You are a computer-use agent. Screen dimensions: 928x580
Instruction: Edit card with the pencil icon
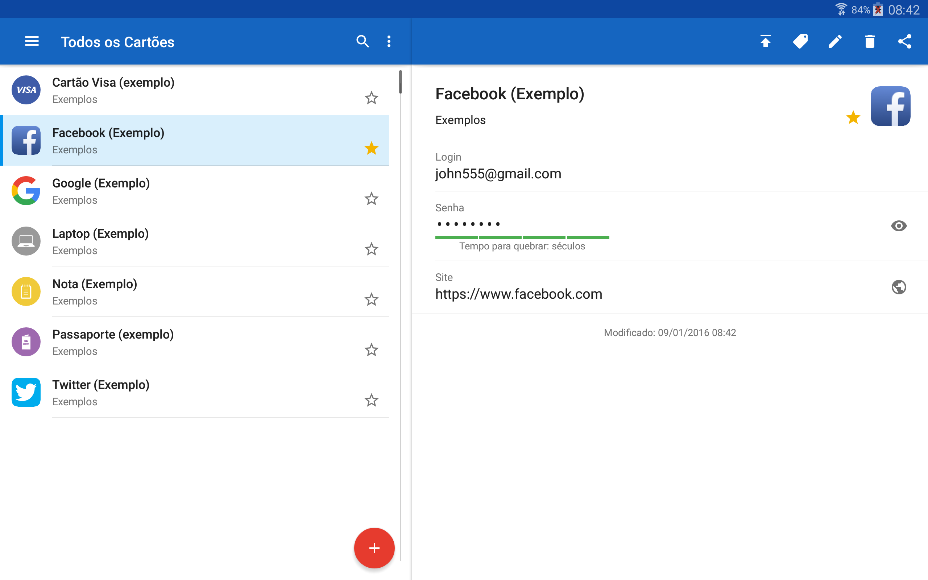coord(835,41)
